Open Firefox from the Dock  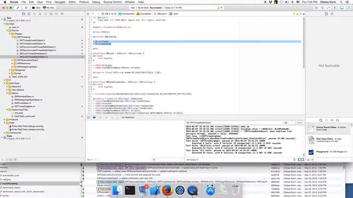(x=167, y=190)
